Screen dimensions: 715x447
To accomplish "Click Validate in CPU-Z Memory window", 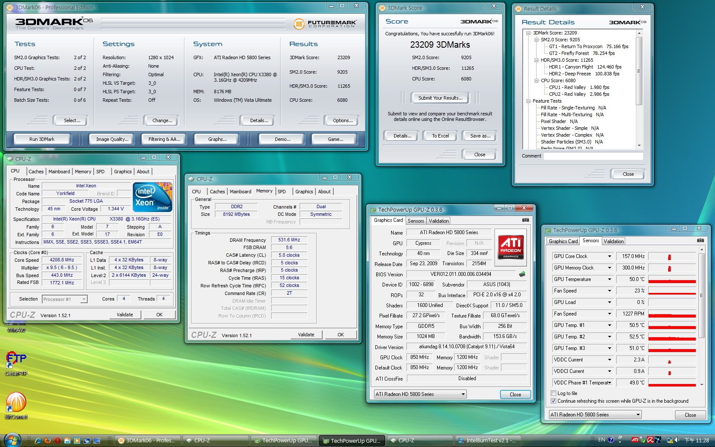I will tap(306, 335).
